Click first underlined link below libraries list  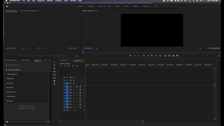click(27, 106)
